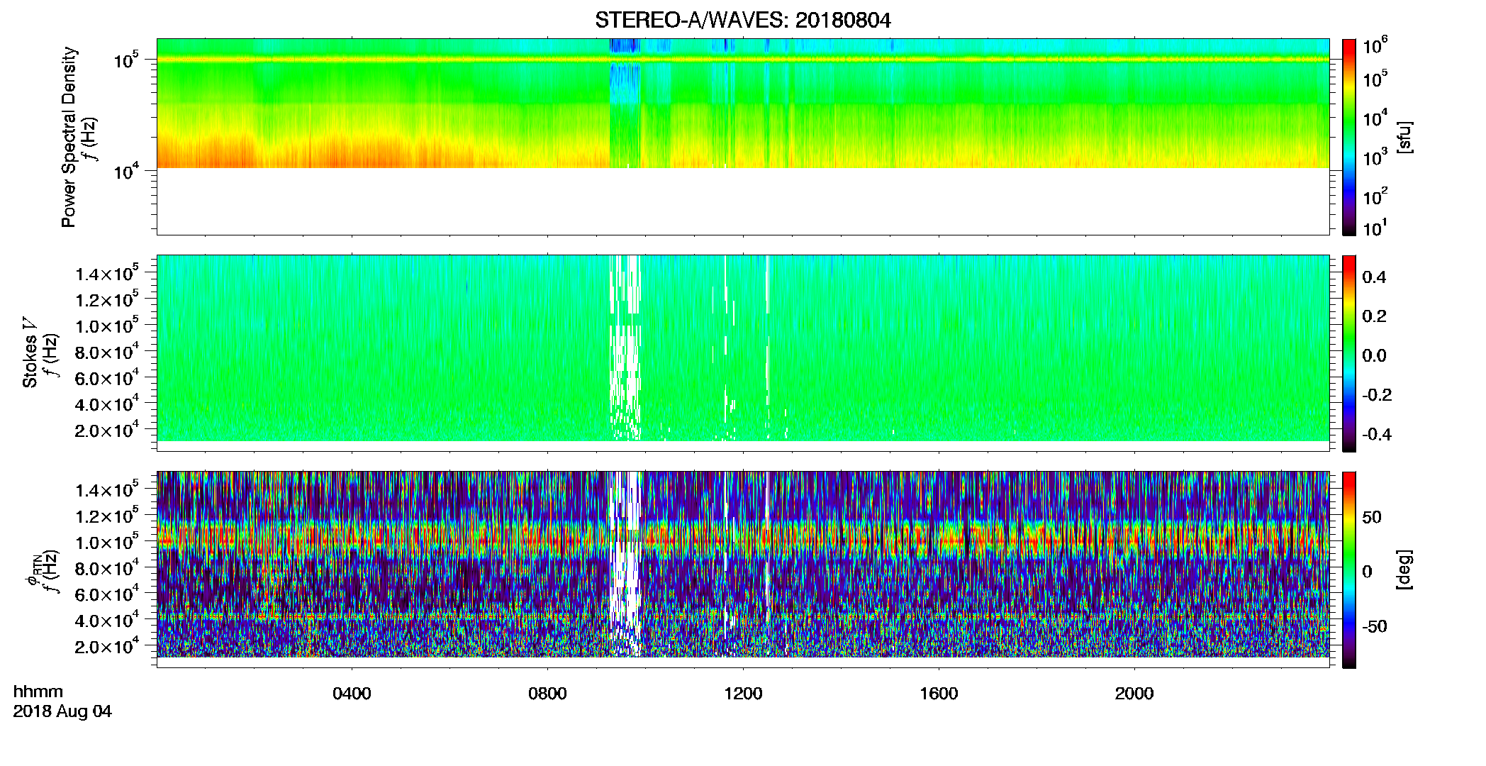Click the 0.2 label on Stokes V colorbar
1486x766 pixels.
pos(1374,316)
